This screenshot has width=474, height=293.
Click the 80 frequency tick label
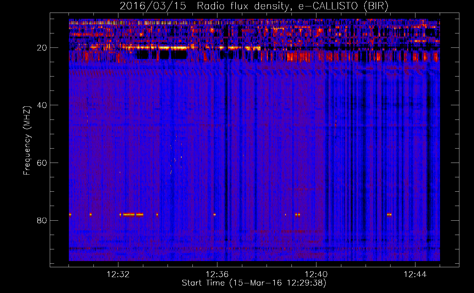coord(42,220)
